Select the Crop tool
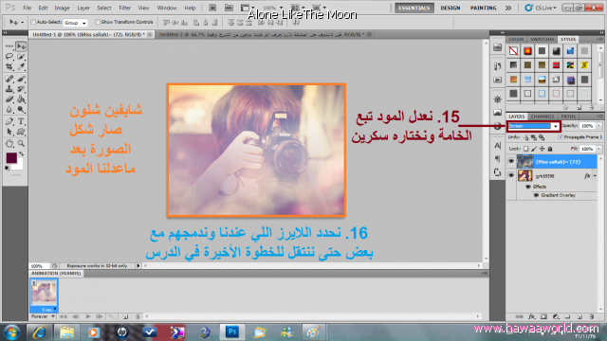Screen dimensions: 607x341 9,67
